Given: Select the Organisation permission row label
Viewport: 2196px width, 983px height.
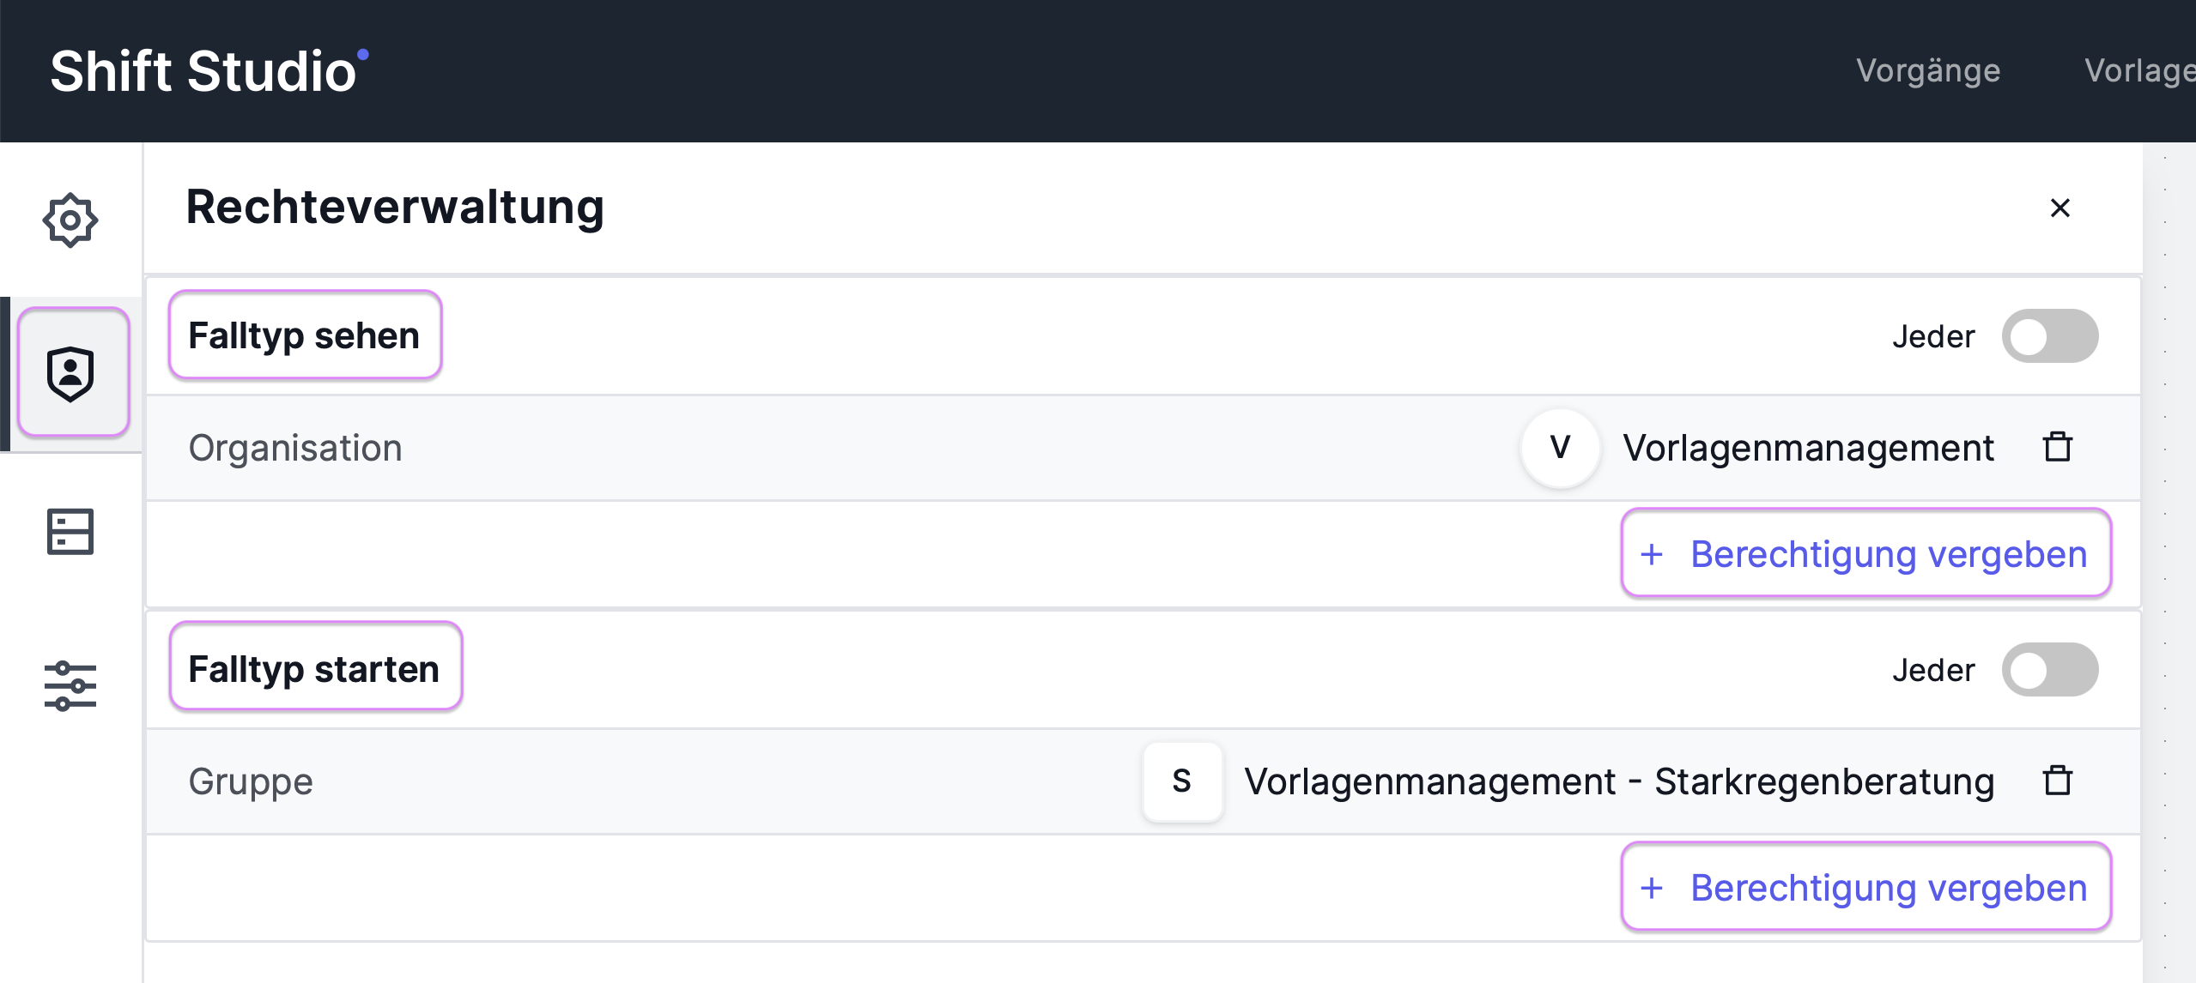Looking at the screenshot, I should point(295,448).
